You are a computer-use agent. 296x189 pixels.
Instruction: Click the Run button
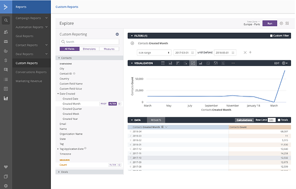tap(270, 23)
